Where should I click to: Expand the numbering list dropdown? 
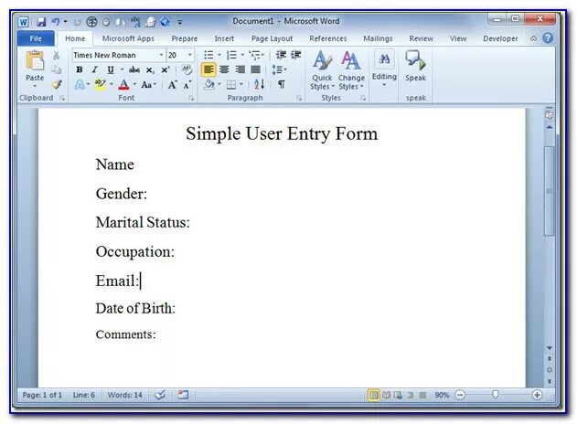pos(242,55)
